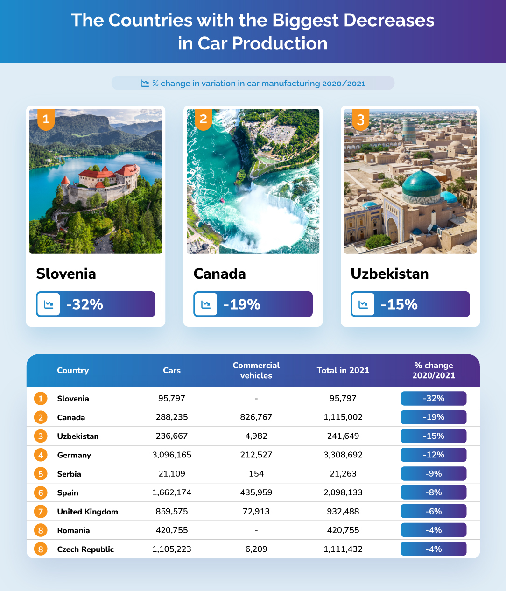Click the number 5 badge beside Serbia
The width and height of the screenshot is (506, 591).
coord(41,474)
